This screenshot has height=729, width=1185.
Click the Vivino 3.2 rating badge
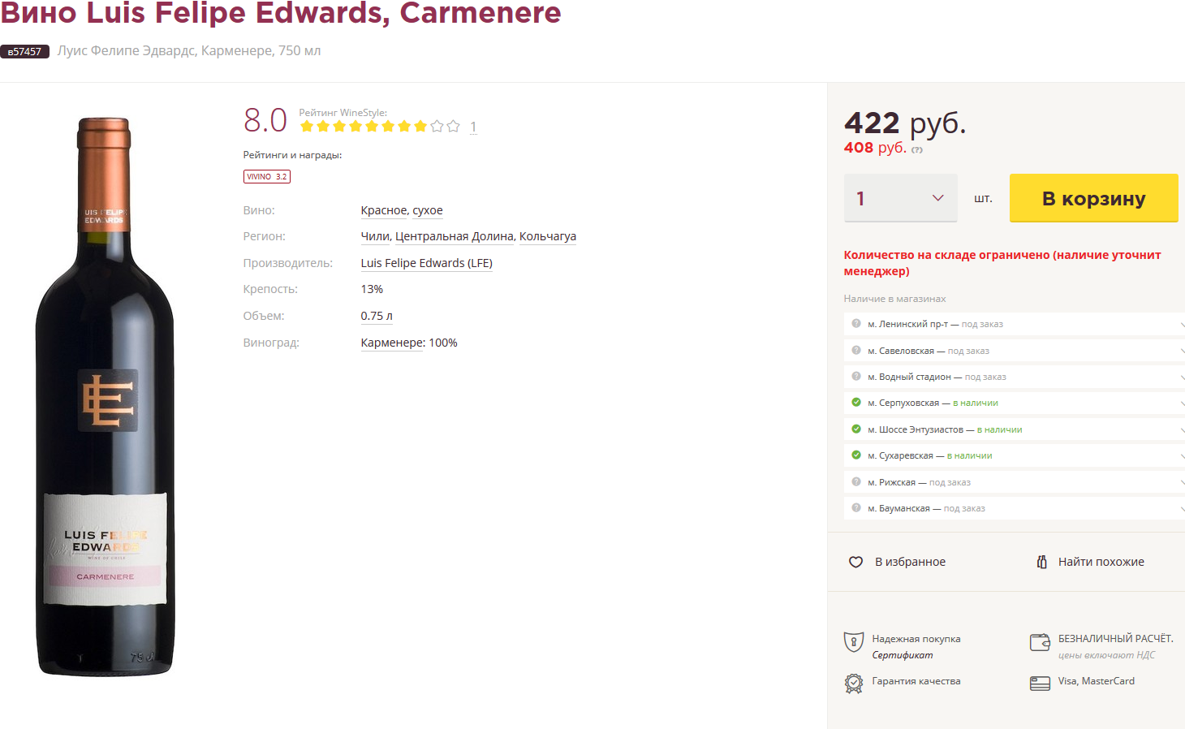pos(267,176)
